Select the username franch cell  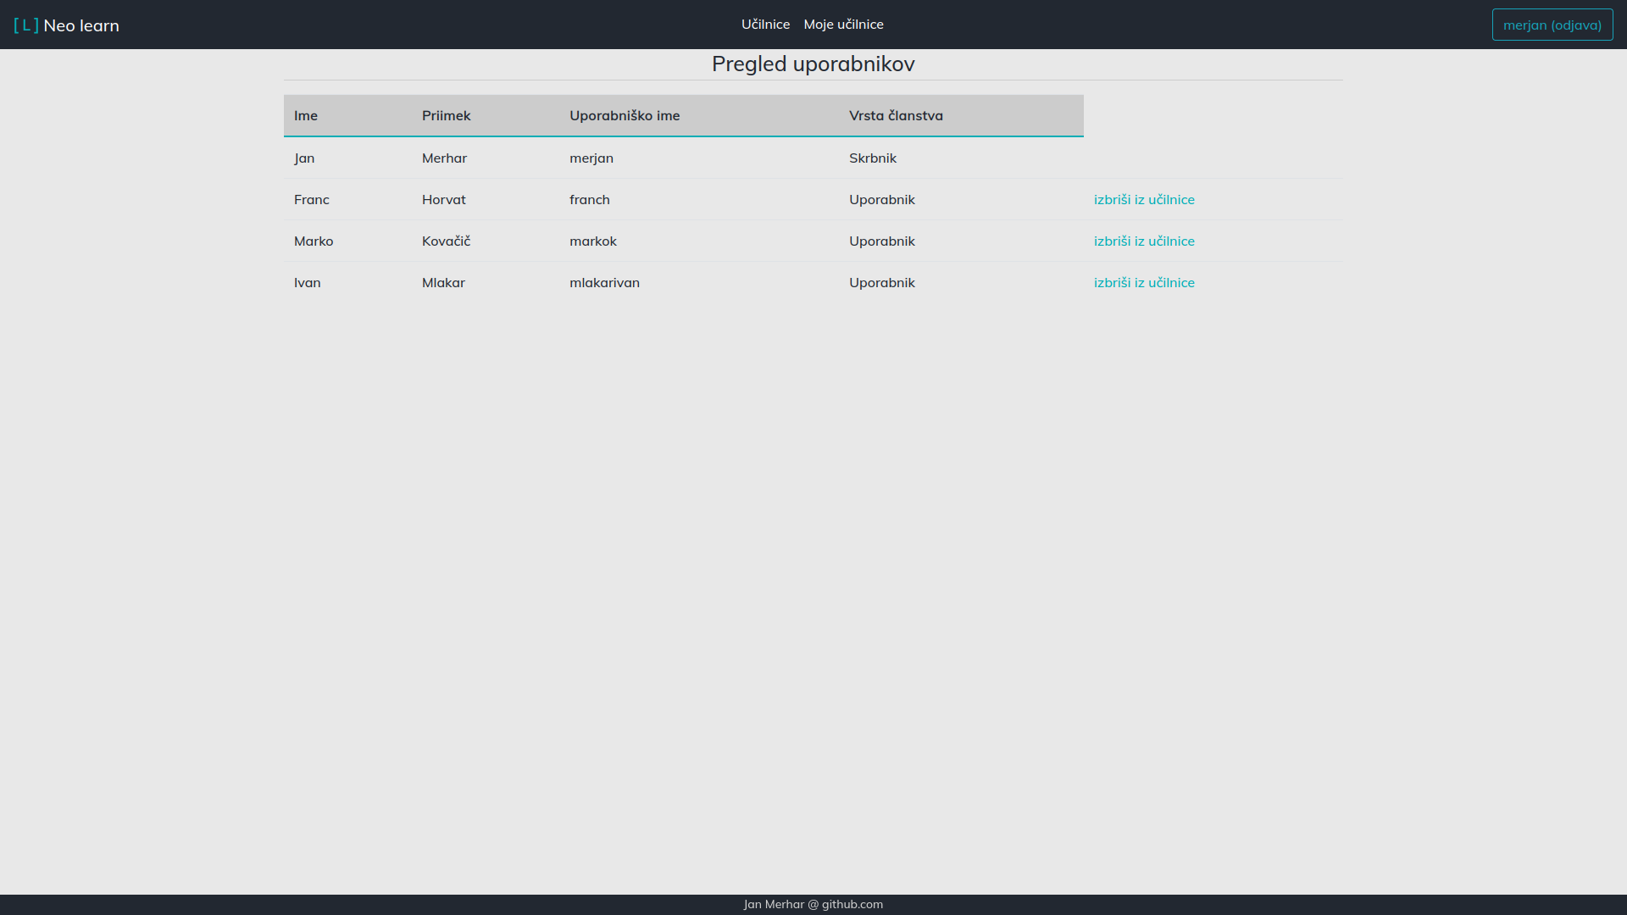click(589, 200)
